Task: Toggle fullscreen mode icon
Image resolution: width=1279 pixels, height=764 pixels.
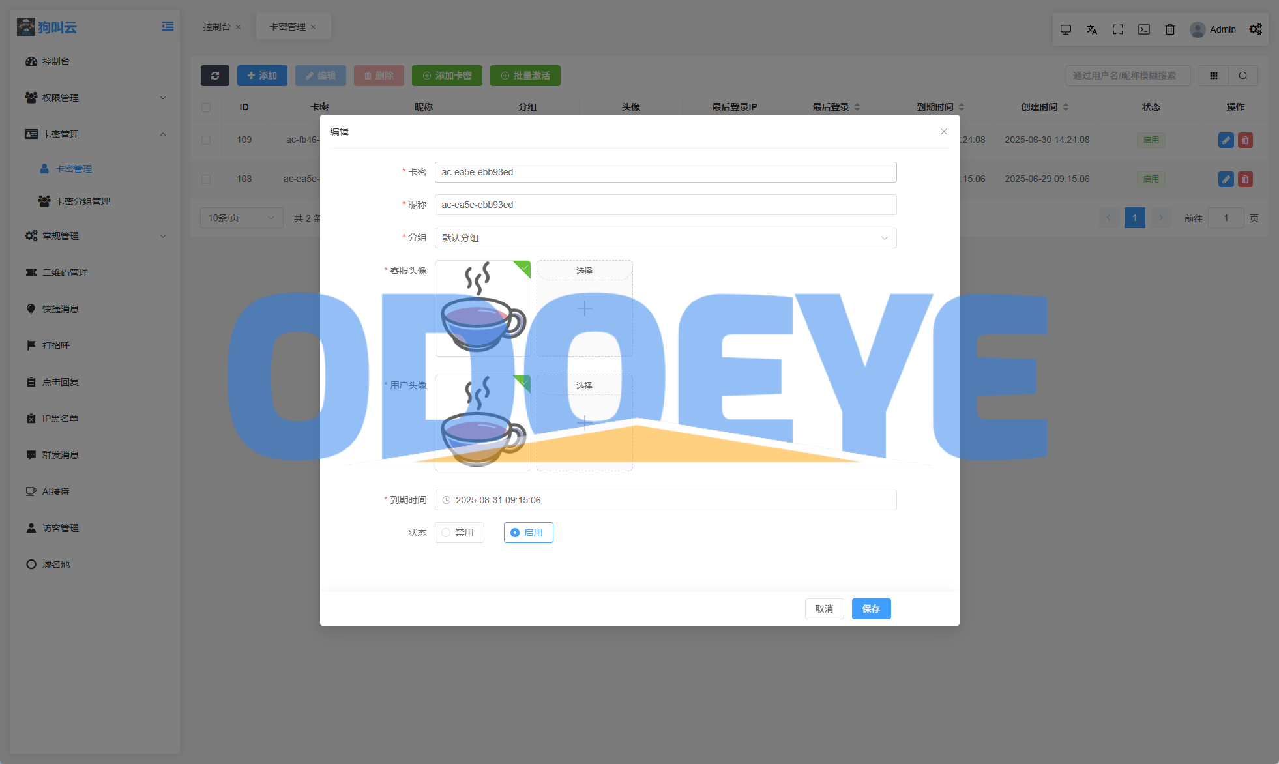Action: click(x=1118, y=29)
